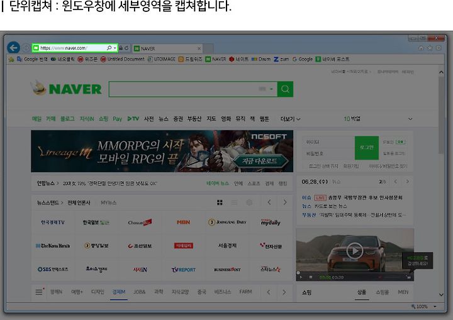Select the MEN shopping tab
This screenshot has height=320, width=453.
click(403, 292)
